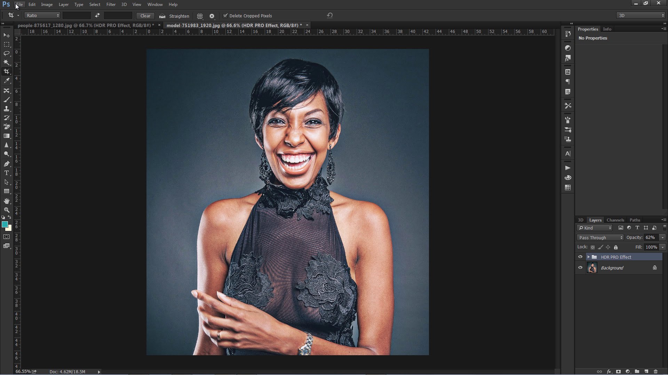Select the Zoom tool in toolbar
The height and width of the screenshot is (375, 668).
click(6, 210)
